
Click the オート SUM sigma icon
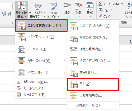click(100, 4)
